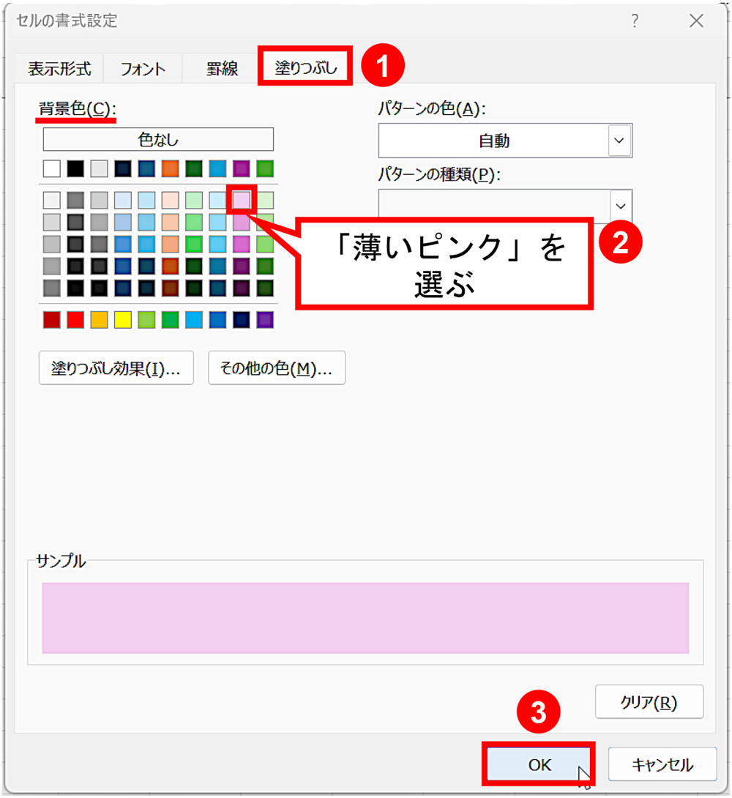Open the 塗りつぶし効果 dialog

[116, 368]
